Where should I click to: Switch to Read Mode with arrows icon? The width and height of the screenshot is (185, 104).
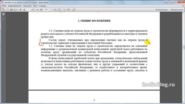(74, 10)
